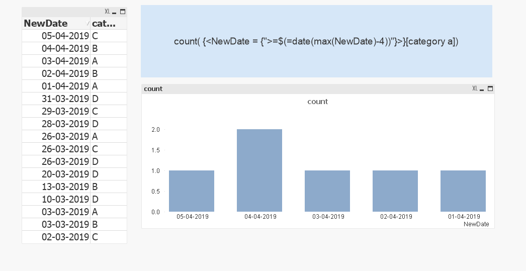Click the 03-04-2019 axis label
This screenshot has height=271, width=526.
tap(328, 217)
